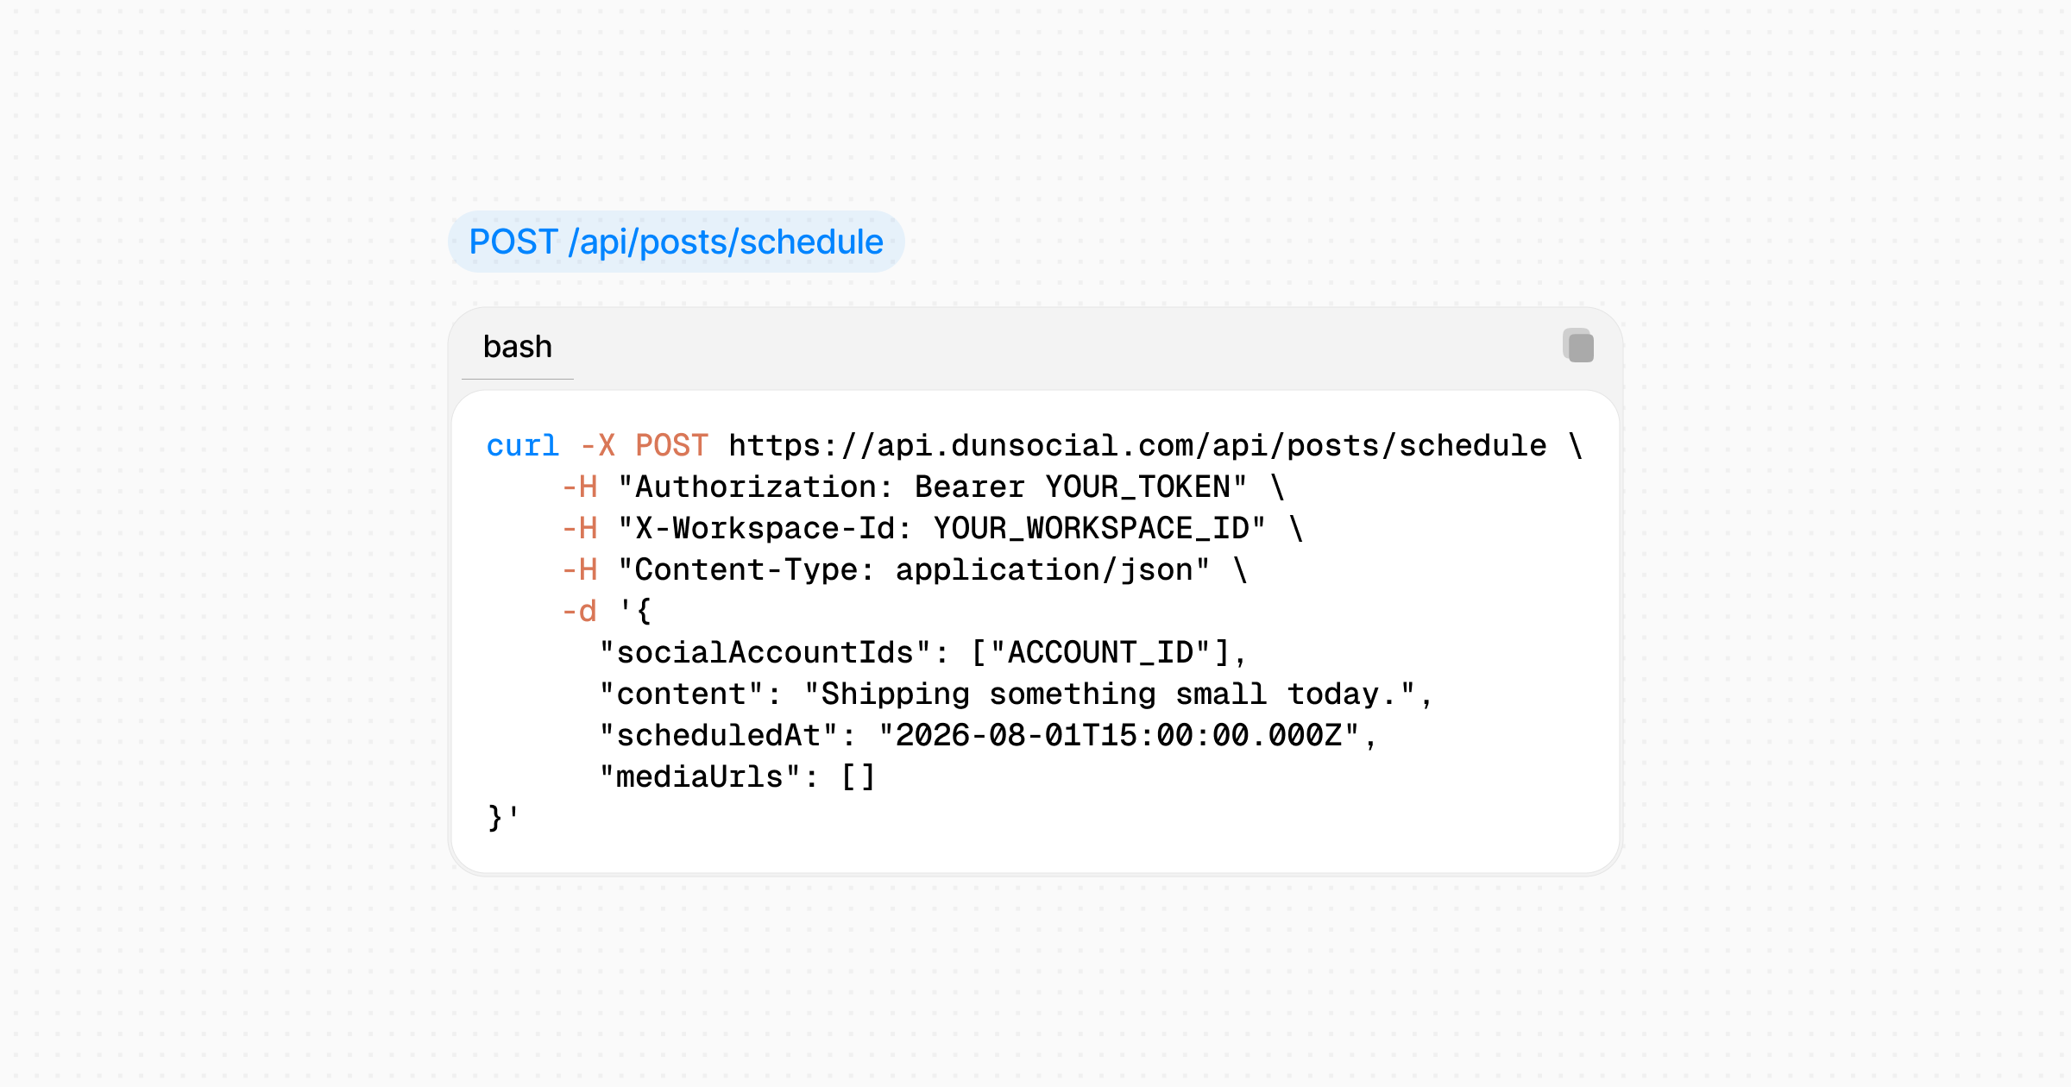
Task: Click the POST /api/posts/schedule endpoint badge
Action: coord(676,242)
